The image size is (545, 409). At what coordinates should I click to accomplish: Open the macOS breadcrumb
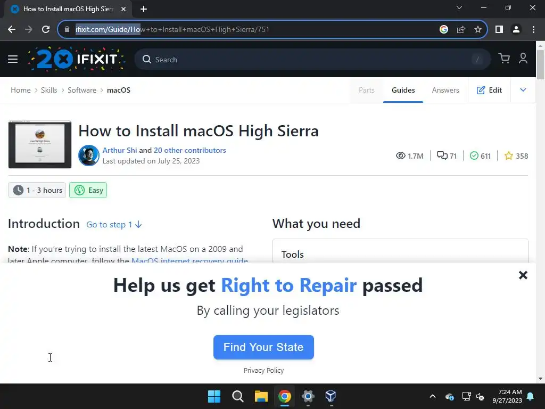tap(119, 90)
